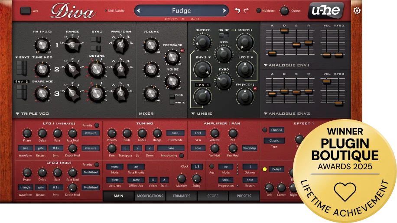Click the save button
397x223 pixels.
click(x=26, y=10)
